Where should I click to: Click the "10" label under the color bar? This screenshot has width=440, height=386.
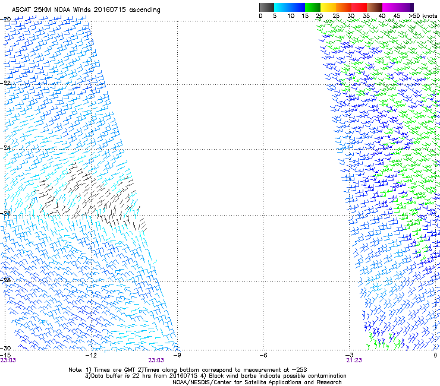click(x=291, y=15)
